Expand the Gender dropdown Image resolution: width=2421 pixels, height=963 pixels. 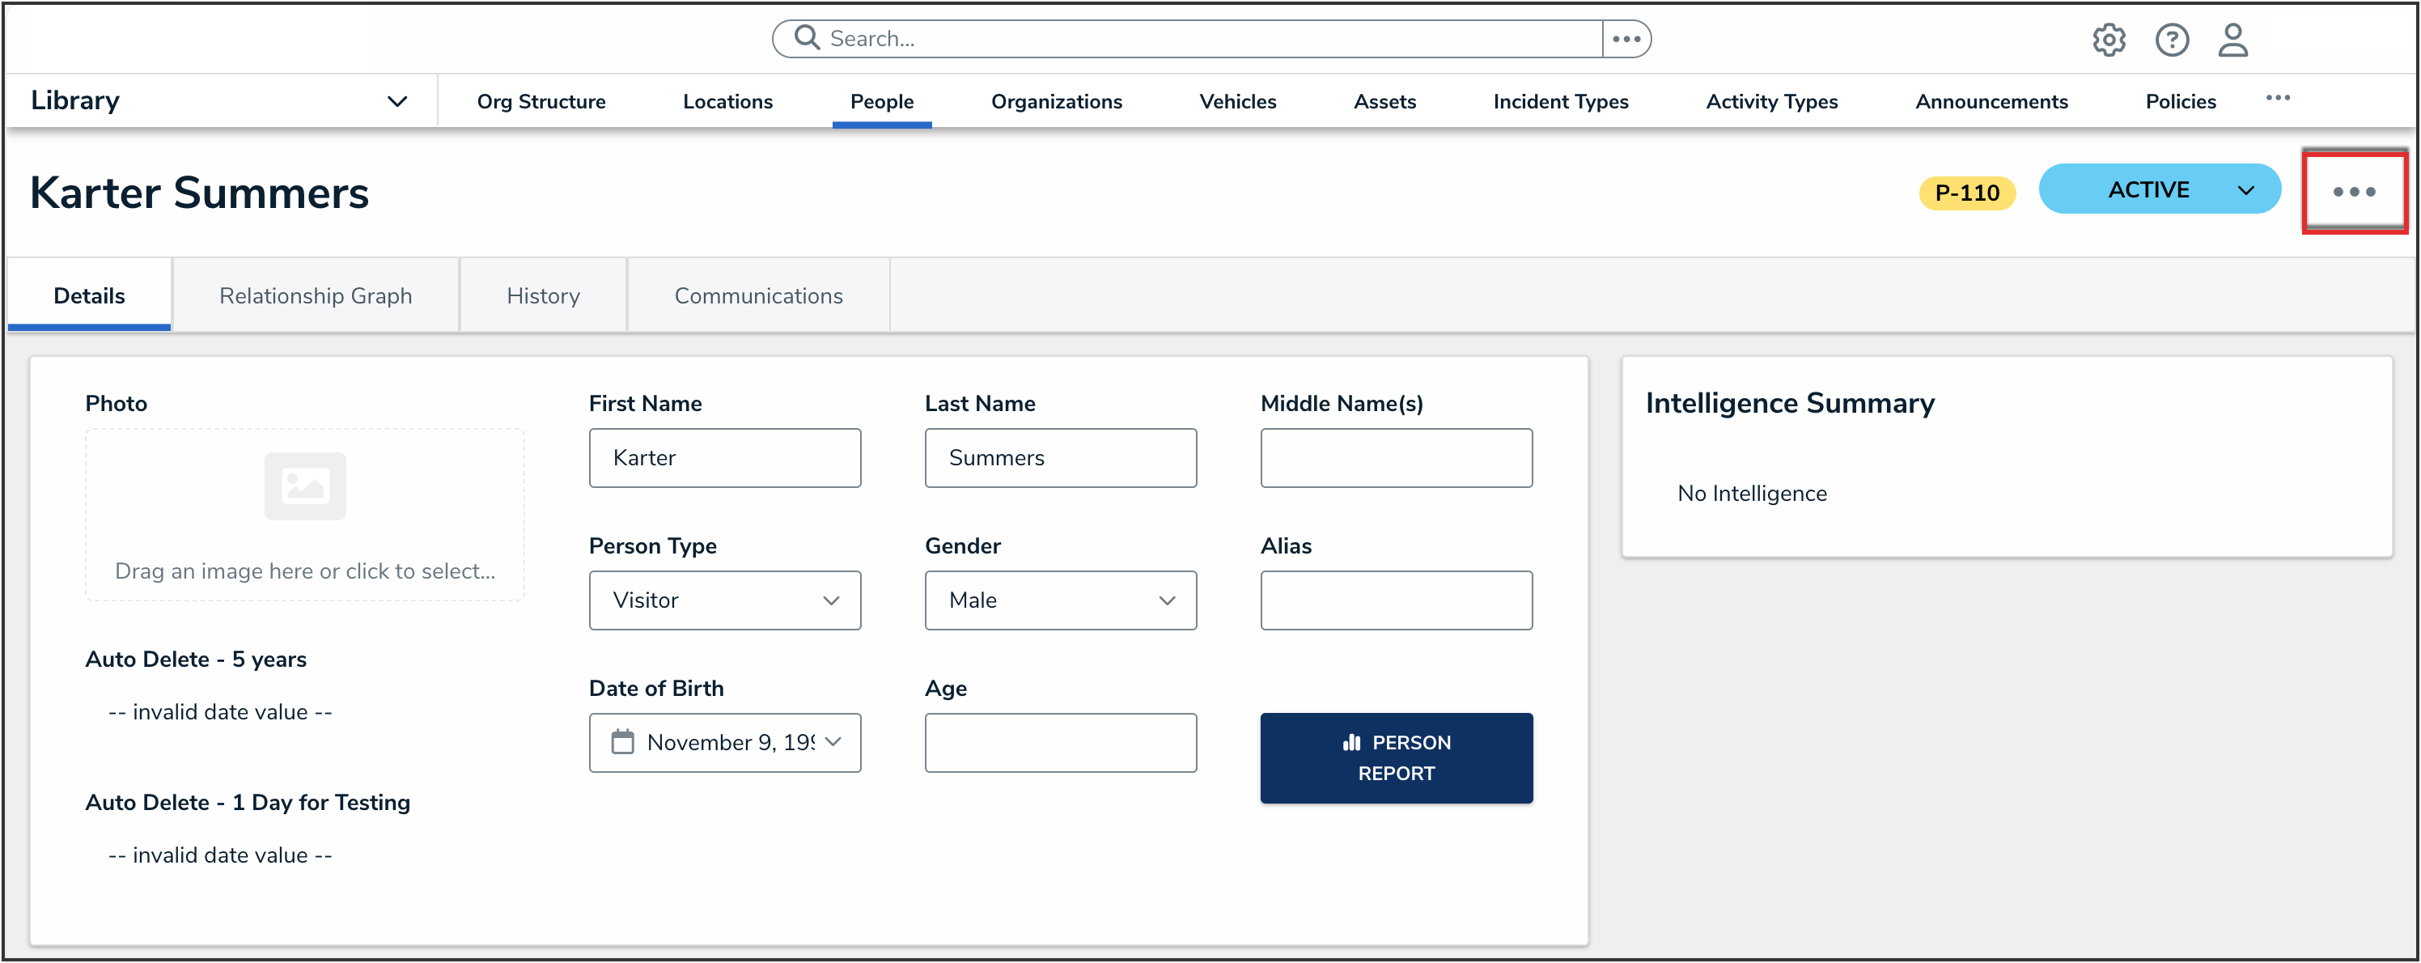1060,600
